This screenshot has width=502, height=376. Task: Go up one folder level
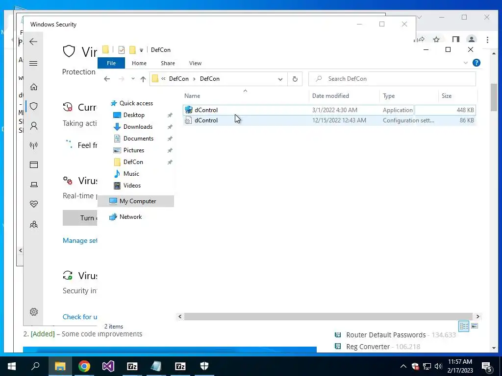[143, 79]
